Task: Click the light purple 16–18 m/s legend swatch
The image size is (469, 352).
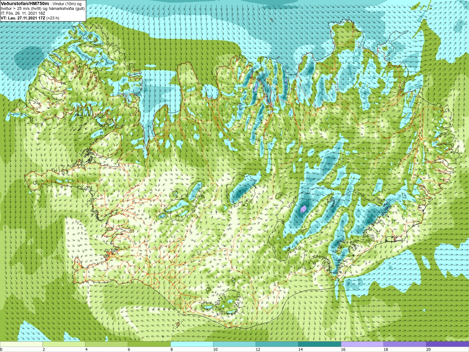Action: [x=362, y=344]
